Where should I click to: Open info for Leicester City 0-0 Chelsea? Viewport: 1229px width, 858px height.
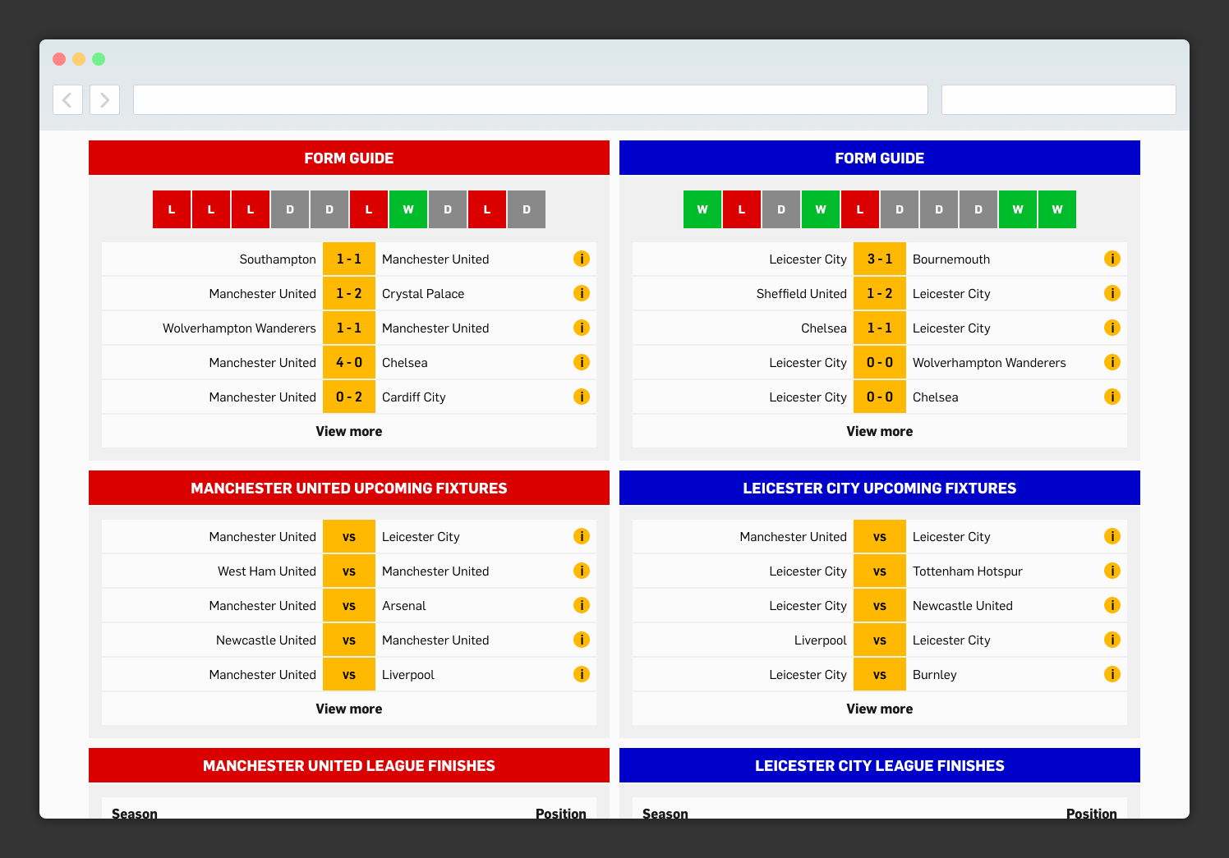[x=1112, y=397]
